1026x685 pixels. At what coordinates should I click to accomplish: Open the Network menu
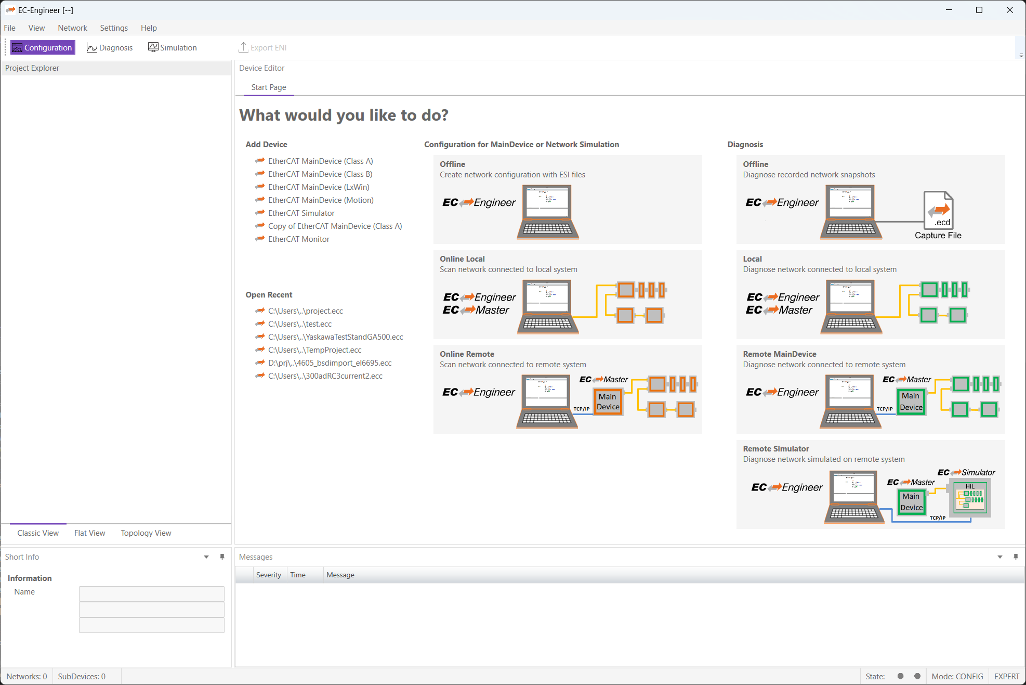click(72, 28)
